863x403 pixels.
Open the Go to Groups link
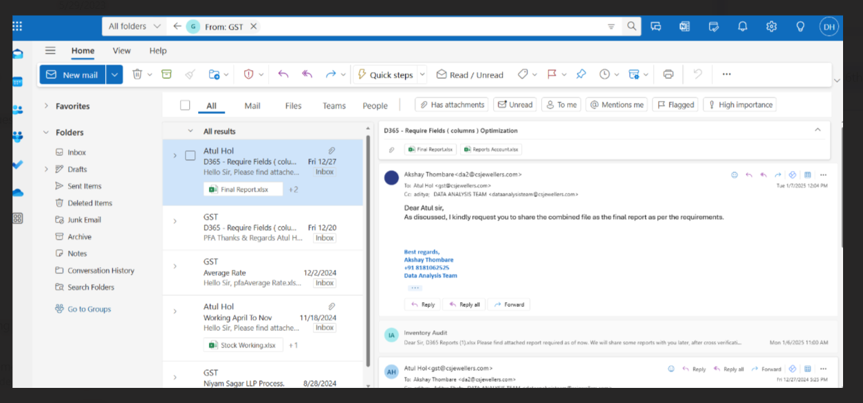[x=83, y=309]
